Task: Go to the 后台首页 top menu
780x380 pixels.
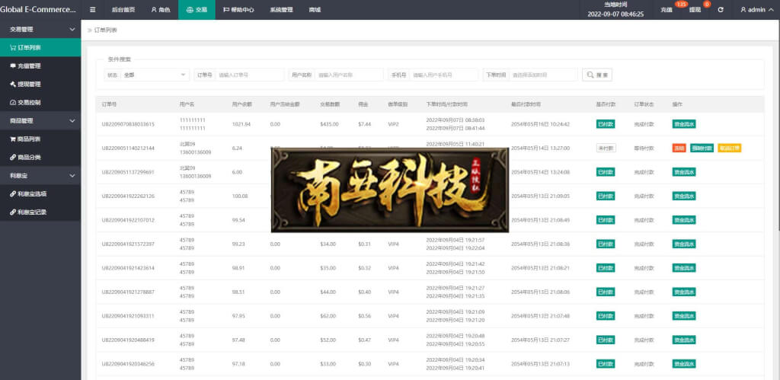Action: pos(123,9)
